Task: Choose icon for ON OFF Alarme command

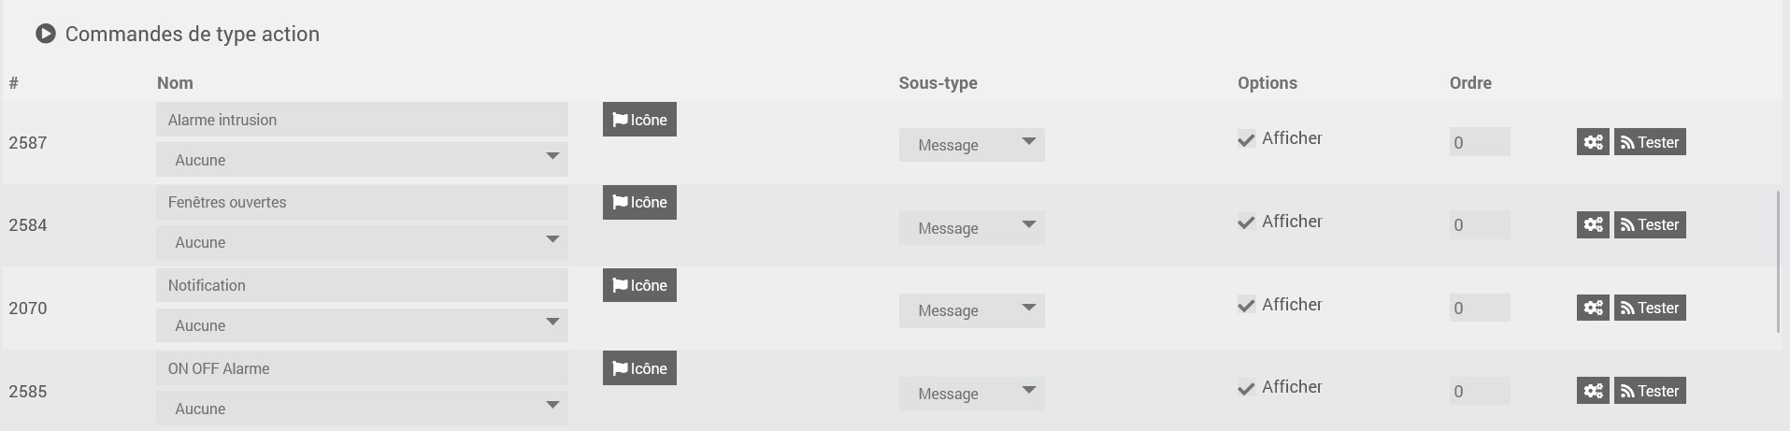Action: click(639, 368)
